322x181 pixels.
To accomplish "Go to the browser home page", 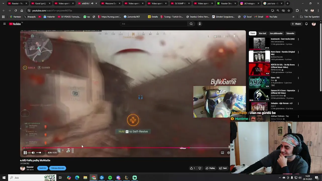I will point(22,11).
